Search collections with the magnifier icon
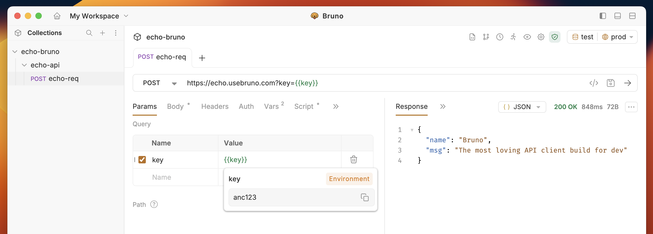The width and height of the screenshot is (653, 234). coord(89,33)
